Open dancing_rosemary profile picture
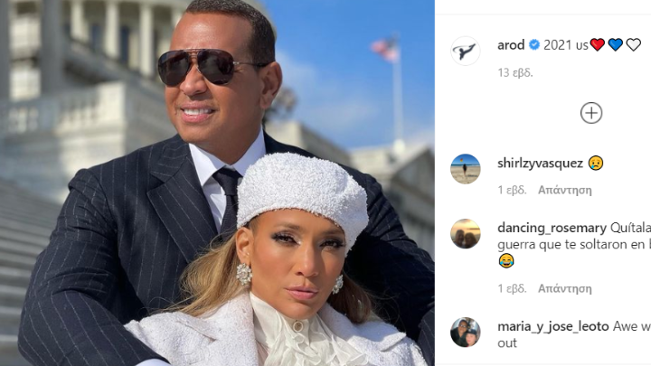This screenshot has width=651, height=366. tap(466, 234)
